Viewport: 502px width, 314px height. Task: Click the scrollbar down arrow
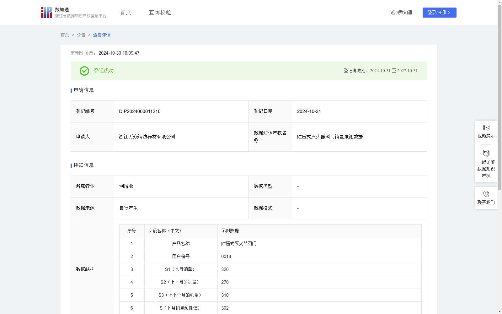pos(499,311)
